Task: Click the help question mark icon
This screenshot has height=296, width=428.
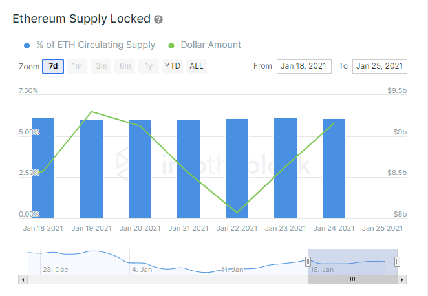Action: [x=158, y=20]
